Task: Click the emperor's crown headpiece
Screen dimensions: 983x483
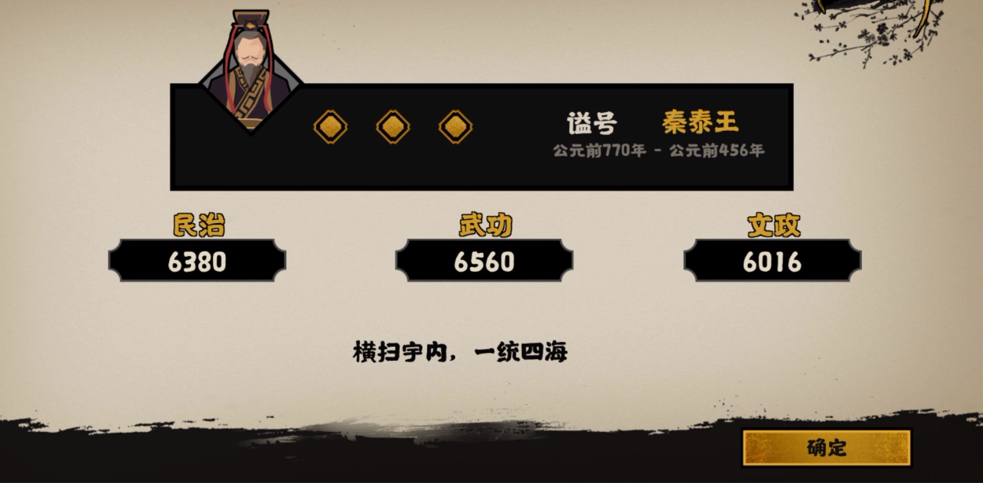Action: pos(251,19)
